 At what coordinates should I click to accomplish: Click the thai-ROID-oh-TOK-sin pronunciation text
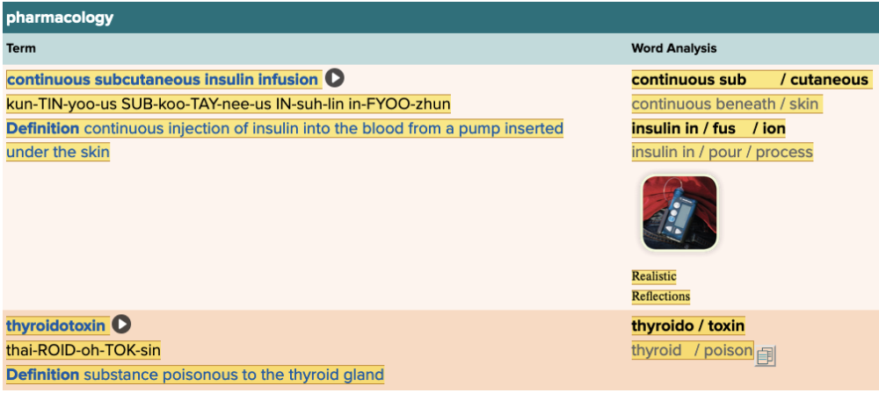84,351
